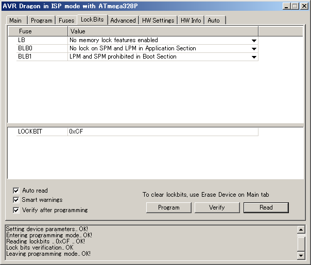The height and width of the screenshot is (265, 311).
Task: Select the LockBits tab
Action: click(92, 20)
